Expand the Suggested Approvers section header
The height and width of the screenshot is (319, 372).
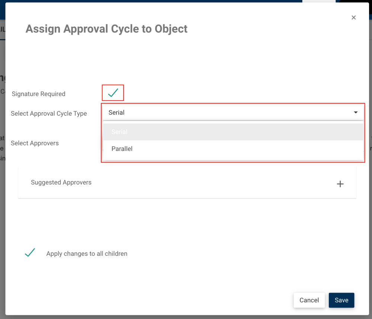coord(61,182)
